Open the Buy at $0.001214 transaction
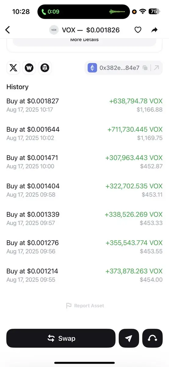This screenshot has width=169, height=367. (x=84, y=275)
